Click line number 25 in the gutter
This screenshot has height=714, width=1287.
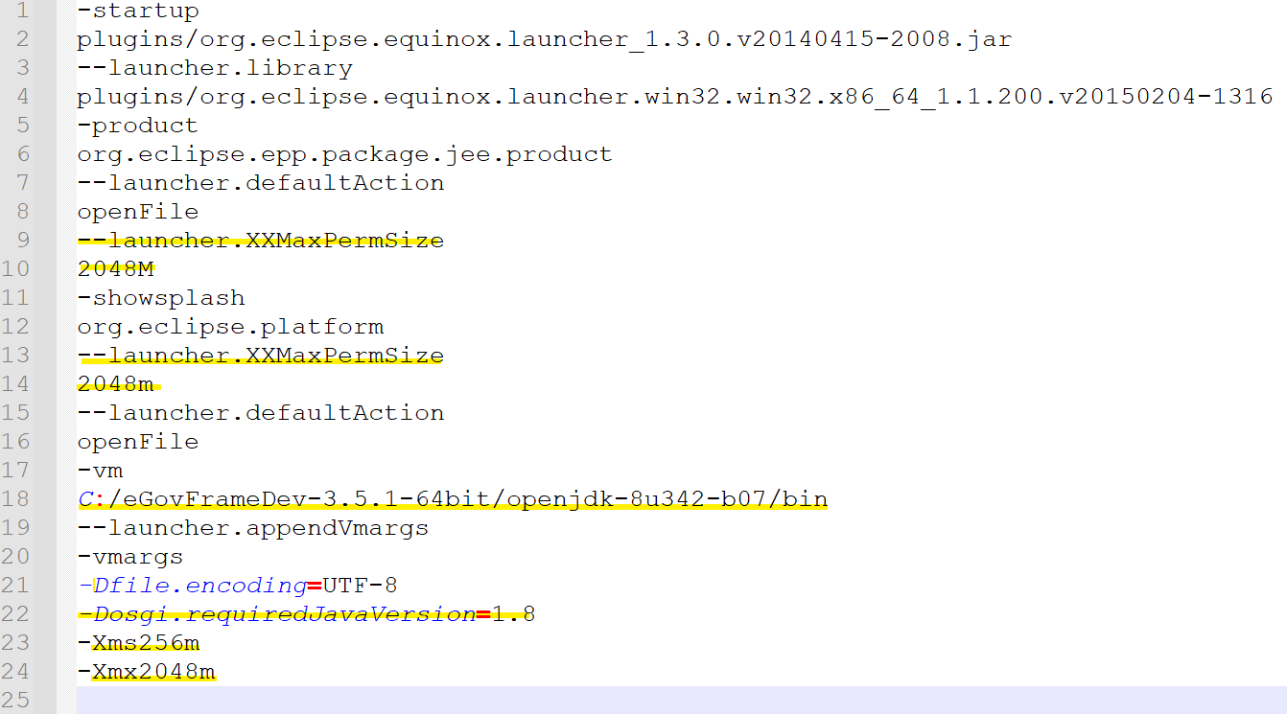(x=16, y=701)
